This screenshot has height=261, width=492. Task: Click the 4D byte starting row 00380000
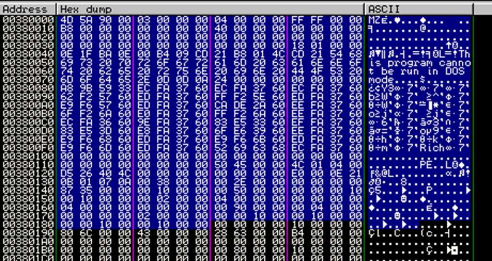(66, 20)
